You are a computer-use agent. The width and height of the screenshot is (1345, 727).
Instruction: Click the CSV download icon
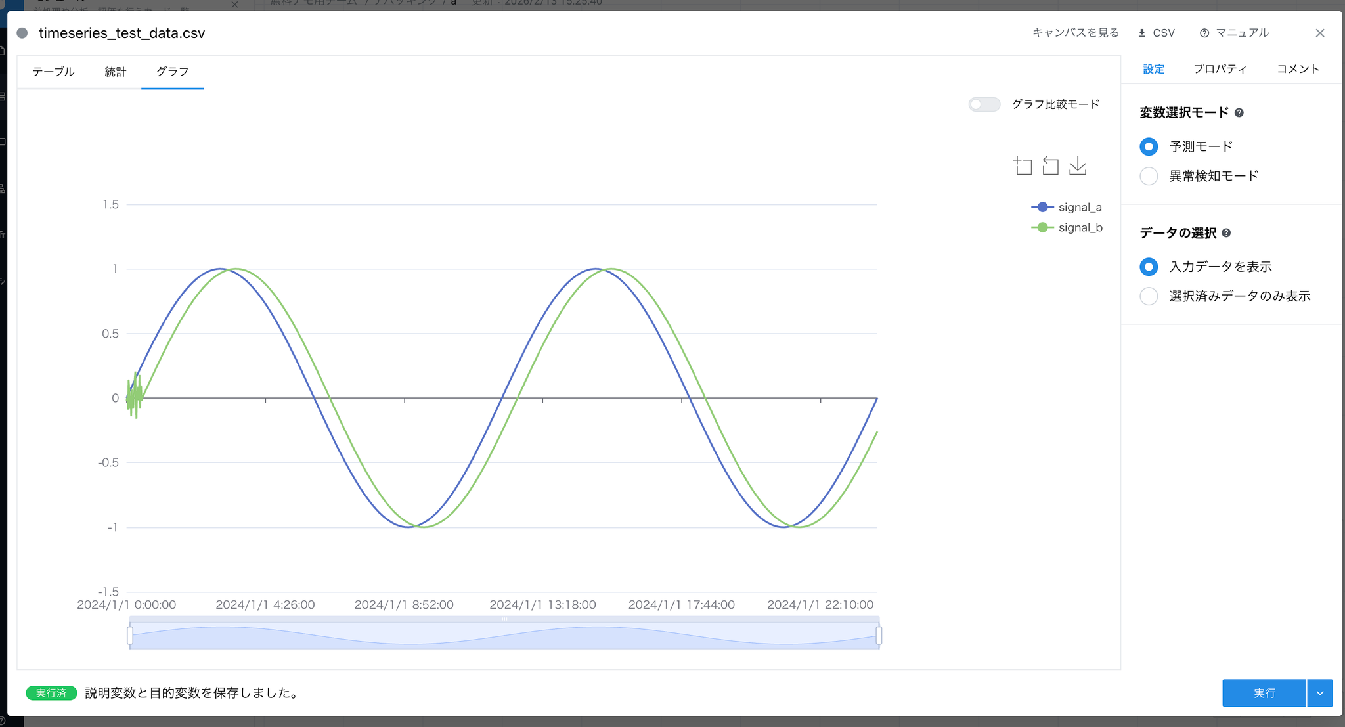tap(1142, 33)
